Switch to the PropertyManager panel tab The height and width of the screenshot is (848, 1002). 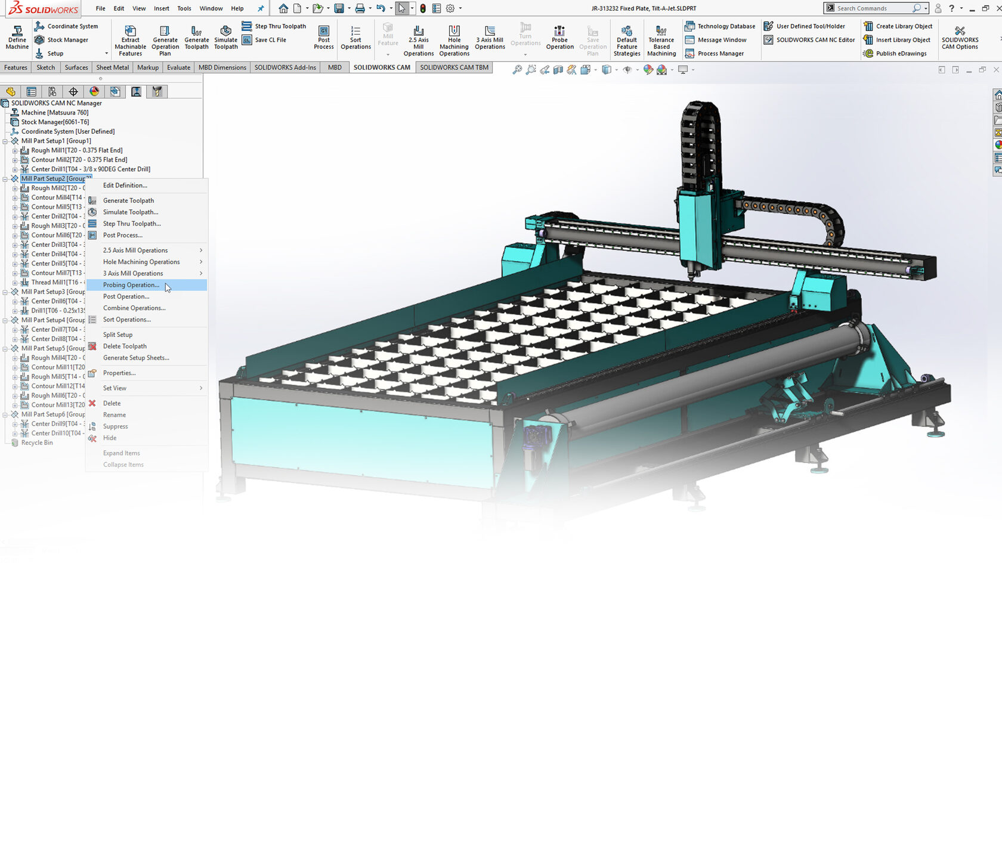pyautogui.click(x=32, y=92)
